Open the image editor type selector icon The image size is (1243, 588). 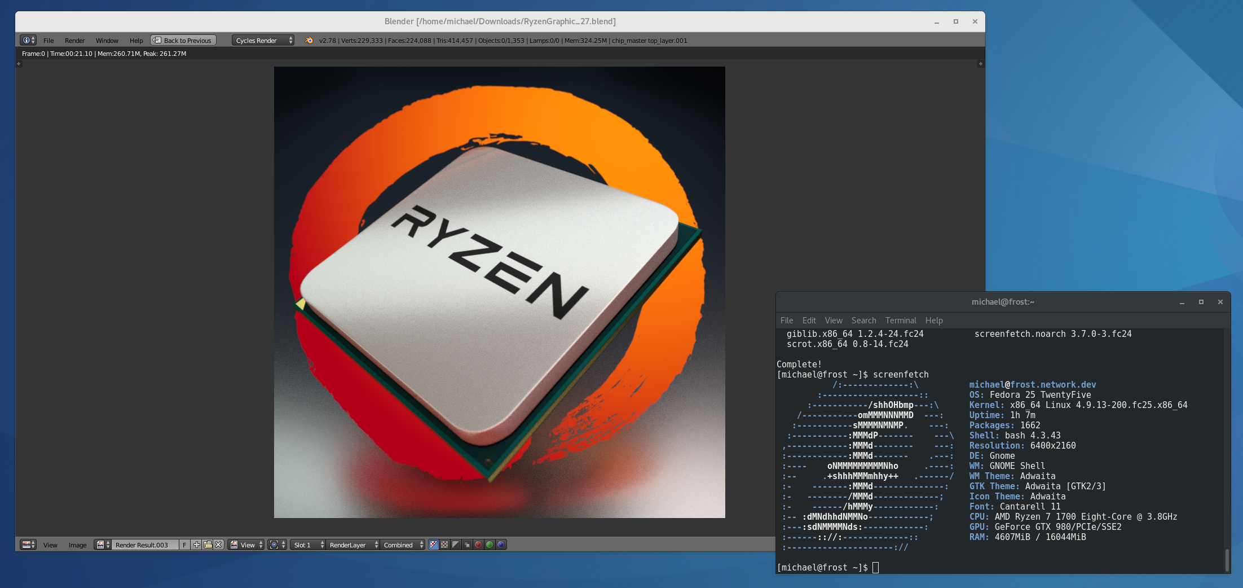point(28,545)
